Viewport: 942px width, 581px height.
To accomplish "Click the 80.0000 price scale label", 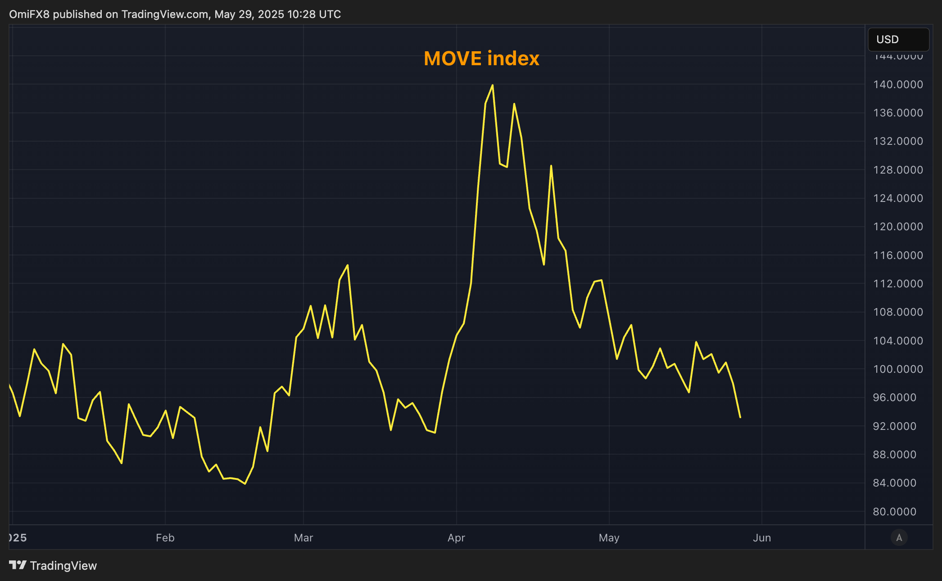I will tap(894, 512).
